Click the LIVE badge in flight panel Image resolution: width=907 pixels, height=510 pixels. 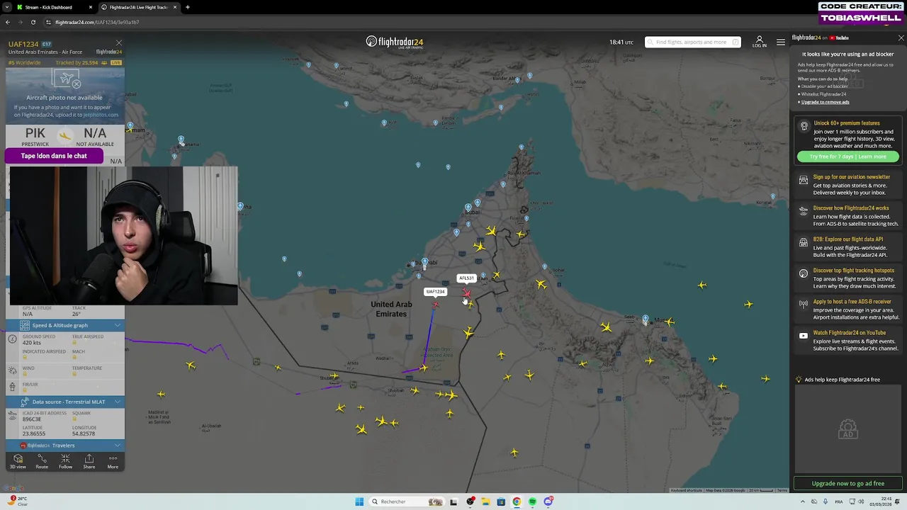pyautogui.click(x=116, y=62)
